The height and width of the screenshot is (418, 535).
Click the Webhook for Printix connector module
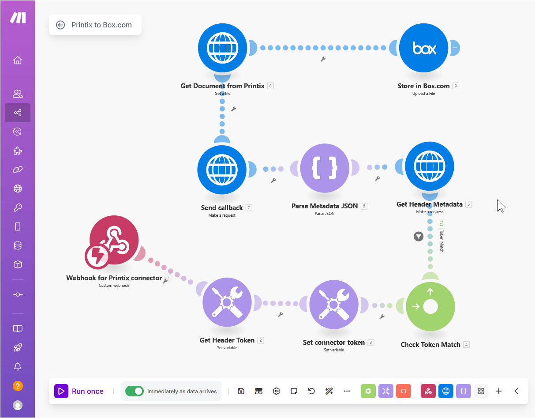pyautogui.click(x=114, y=241)
